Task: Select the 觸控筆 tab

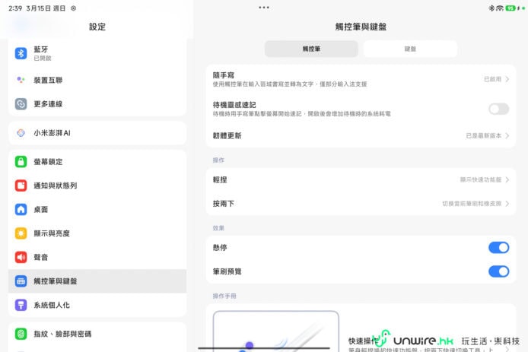Action: [311, 49]
